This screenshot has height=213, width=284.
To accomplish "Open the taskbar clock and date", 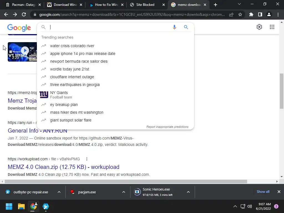I will click(263, 206).
